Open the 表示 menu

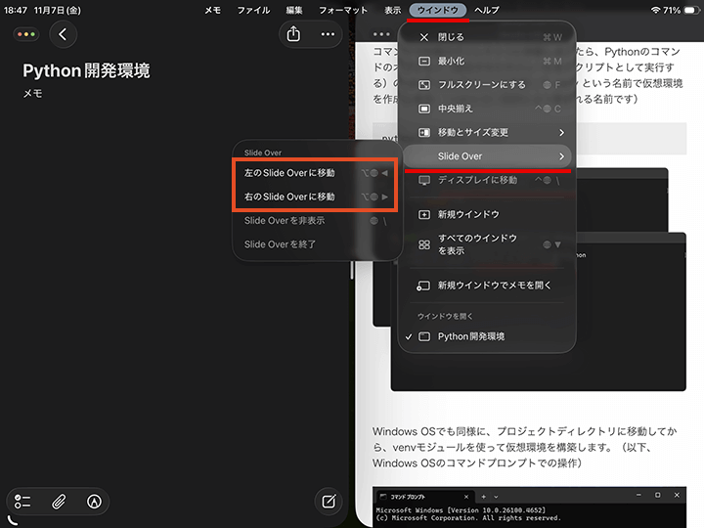392,10
